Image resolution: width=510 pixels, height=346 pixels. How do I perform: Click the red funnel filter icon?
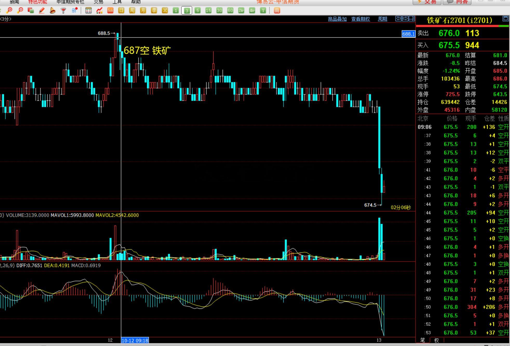[63, 10]
